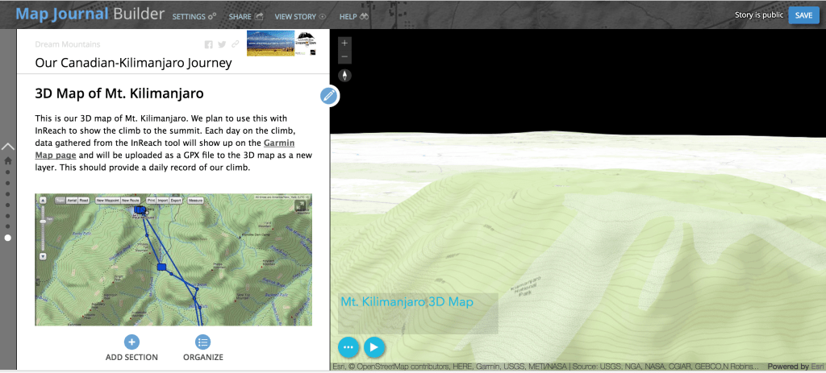Open the Share menu
Image resolution: width=826 pixels, height=373 pixels.
[x=245, y=16]
